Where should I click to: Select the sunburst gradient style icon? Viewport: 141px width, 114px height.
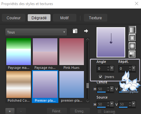(132, 46)
